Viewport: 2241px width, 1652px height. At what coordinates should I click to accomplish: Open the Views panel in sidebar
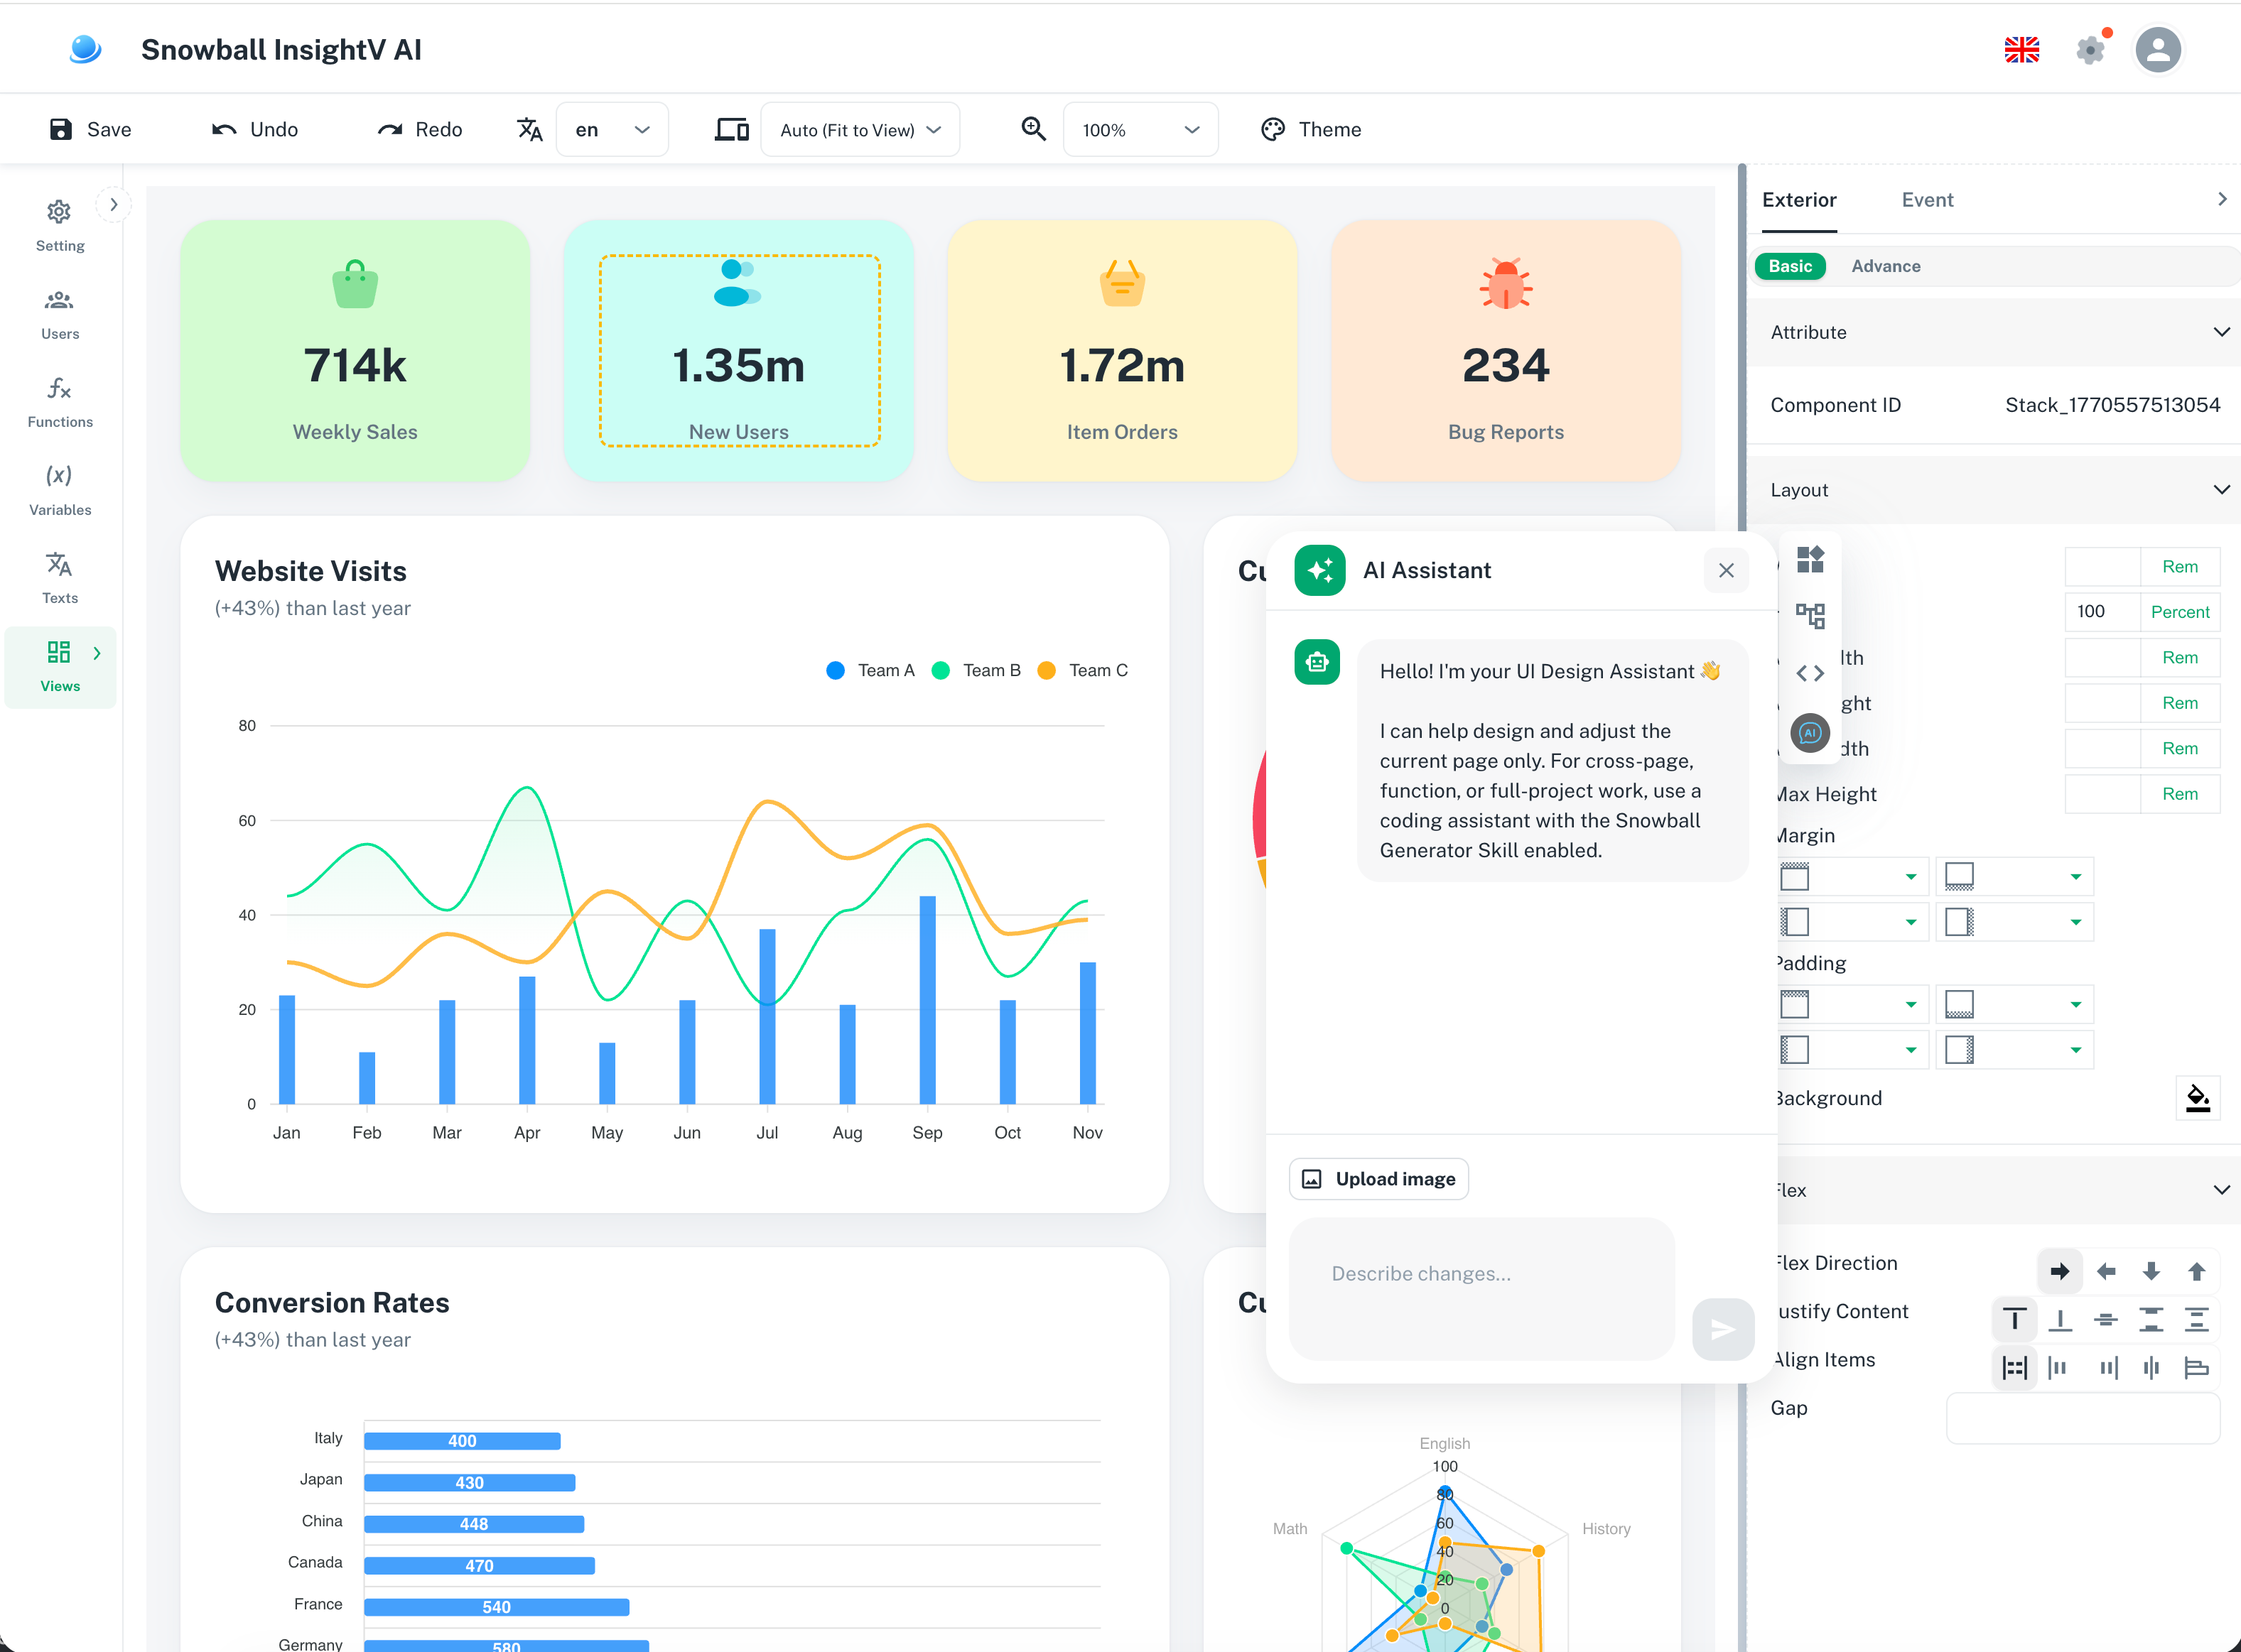[x=59, y=666]
